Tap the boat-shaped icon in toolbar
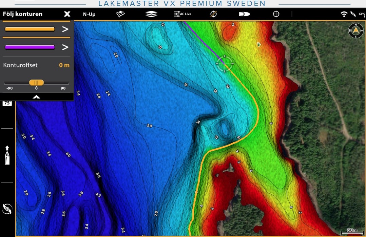 244,14
